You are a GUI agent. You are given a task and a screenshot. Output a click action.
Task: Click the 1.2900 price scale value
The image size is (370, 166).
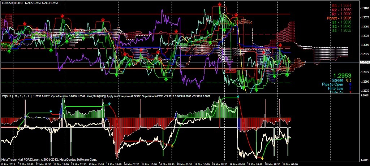click(x=365, y=82)
